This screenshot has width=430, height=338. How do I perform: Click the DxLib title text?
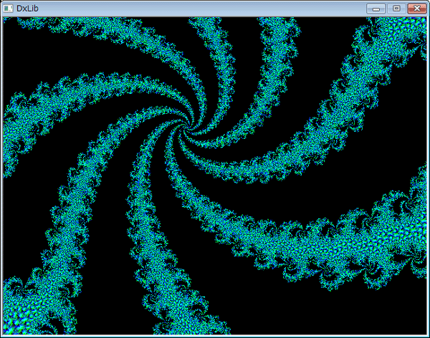click(27, 9)
